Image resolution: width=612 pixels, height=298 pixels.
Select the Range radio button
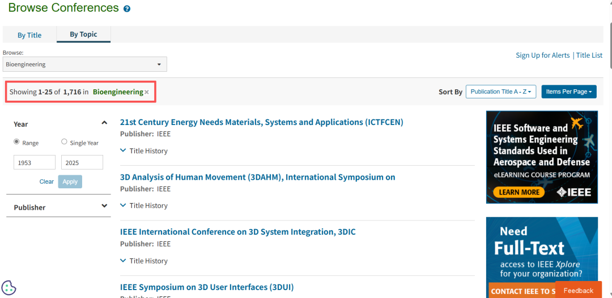16,142
